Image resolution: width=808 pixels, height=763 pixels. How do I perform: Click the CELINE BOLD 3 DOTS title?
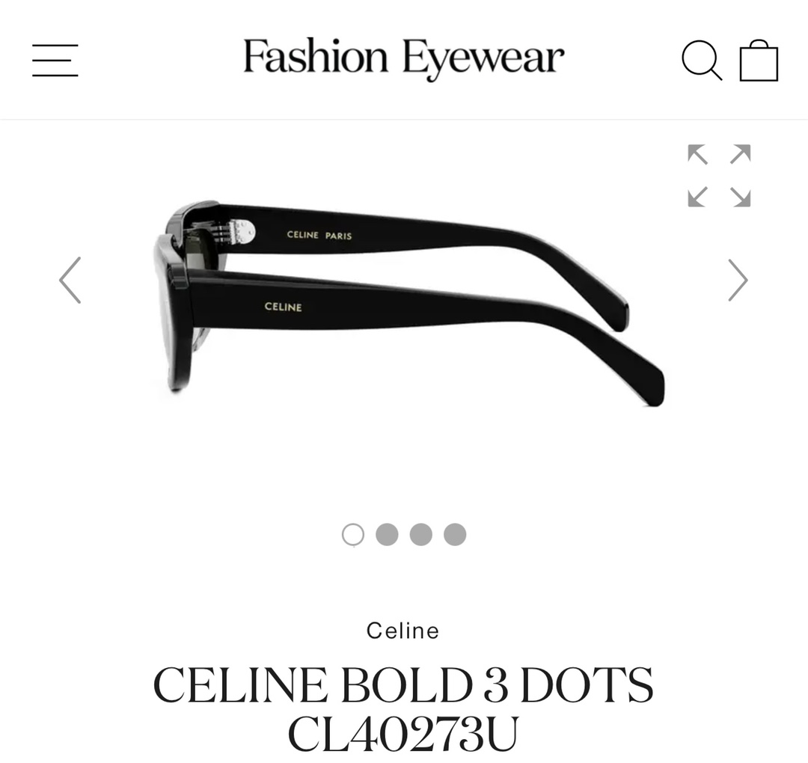(403, 684)
